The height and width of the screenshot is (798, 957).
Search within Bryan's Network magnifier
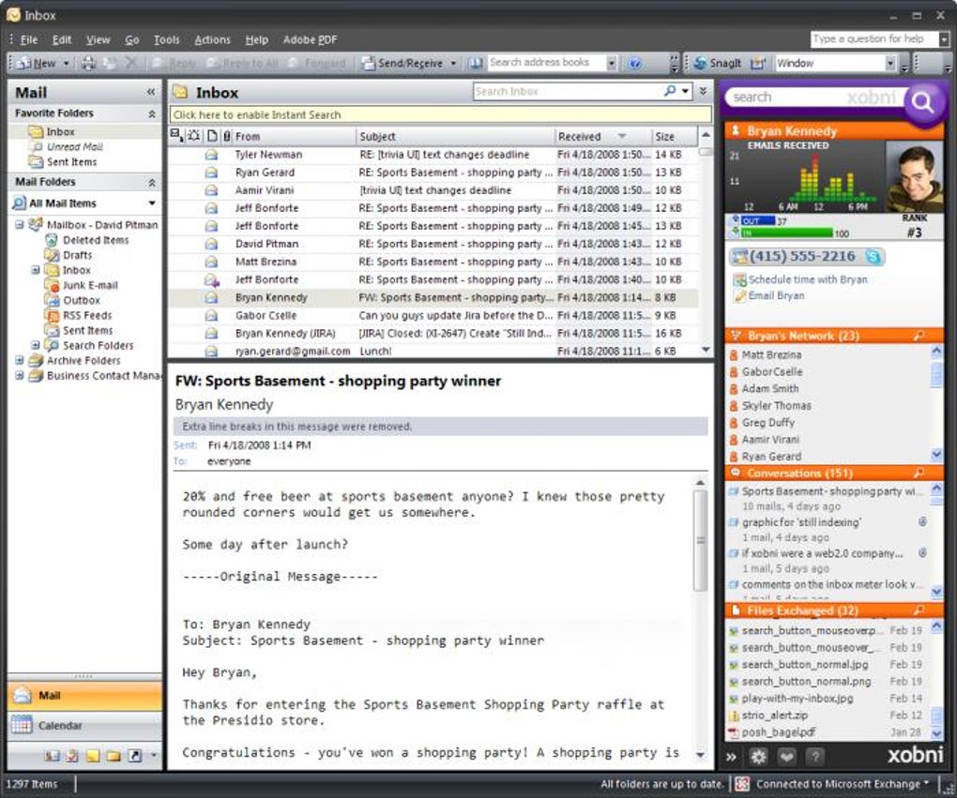[x=919, y=336]
